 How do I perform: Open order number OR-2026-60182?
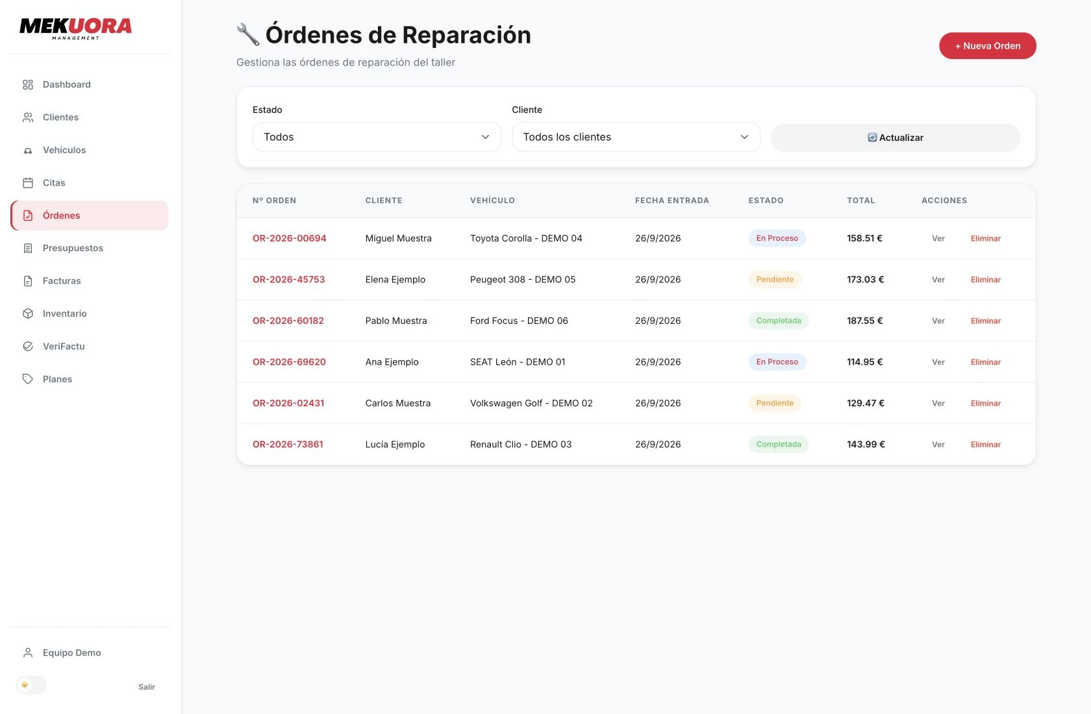point(288,321)
